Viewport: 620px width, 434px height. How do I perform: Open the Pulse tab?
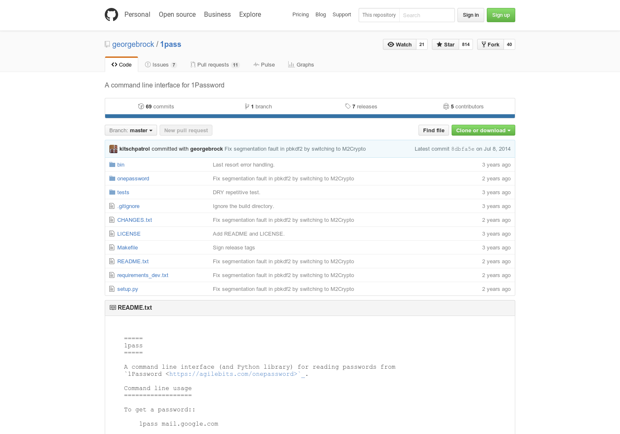pyautogui.click(x=264, y=64)
